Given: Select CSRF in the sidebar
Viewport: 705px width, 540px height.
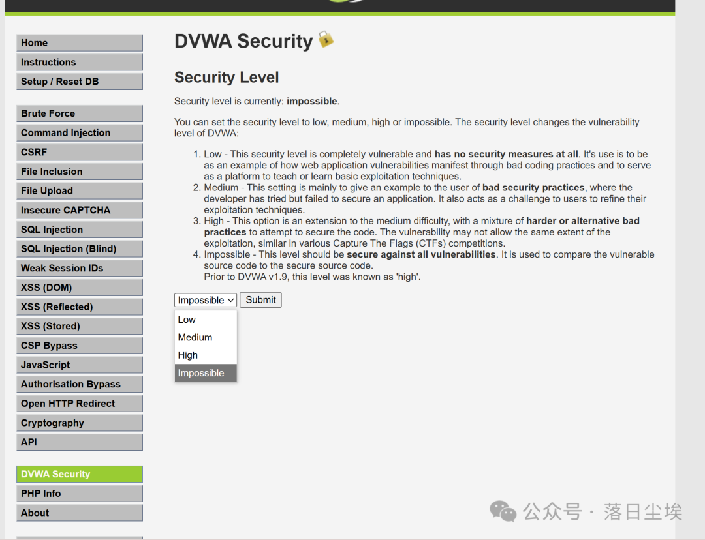Looking at the screenshot, I should point(80,152).
